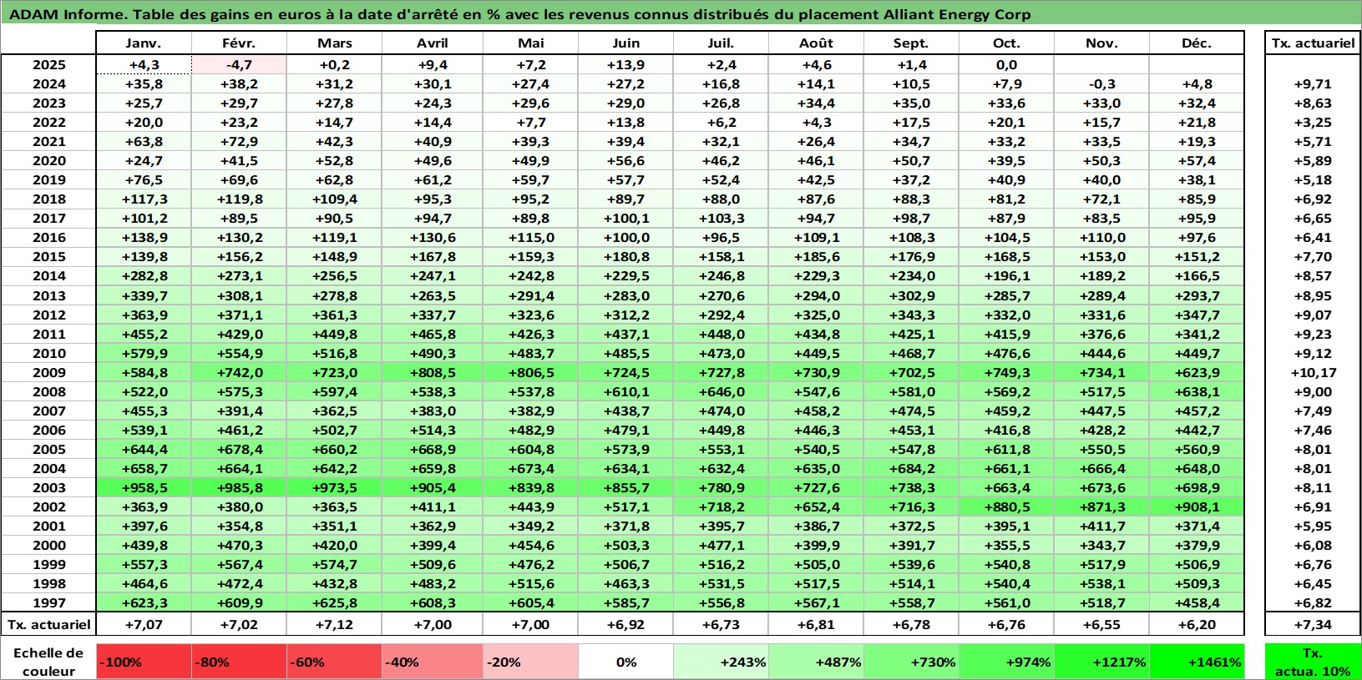Click the +458,4 cell for Déc. 1997
1362x680 pixels.
click(x=1197, y=603)
